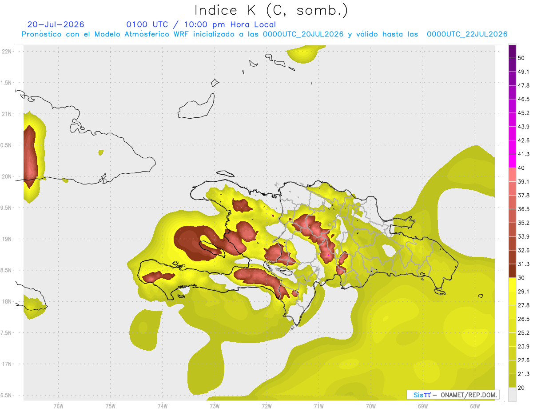The height and width of the screenshot is (412, 533).
Task: Select the color scale value 43.9
Action: 524,127
